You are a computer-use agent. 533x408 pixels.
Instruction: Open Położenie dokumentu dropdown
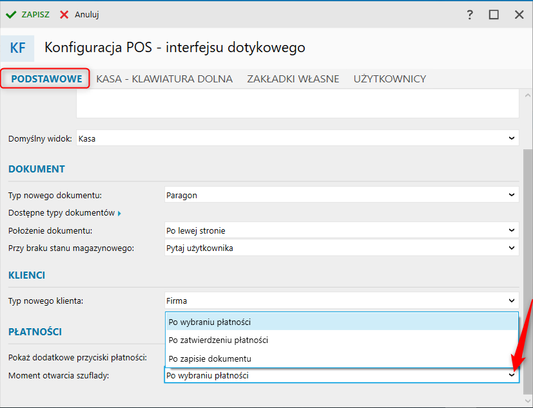pos(512,230)
